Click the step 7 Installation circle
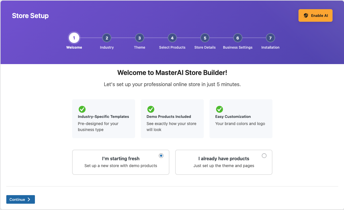This screenshot has height=210, width=344. tap(270, 37)
